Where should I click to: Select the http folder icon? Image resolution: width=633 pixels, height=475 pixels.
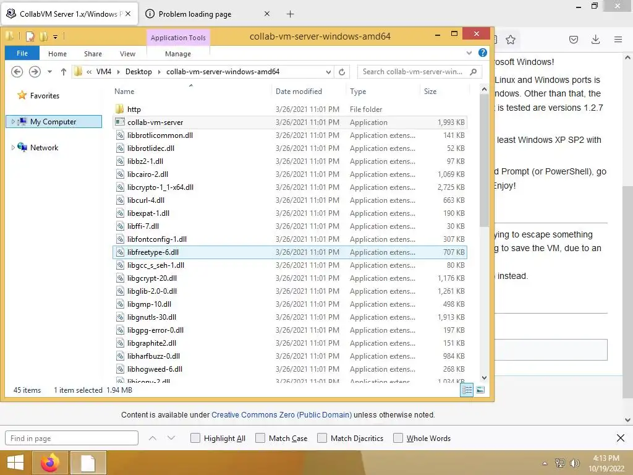click(119, 109)
